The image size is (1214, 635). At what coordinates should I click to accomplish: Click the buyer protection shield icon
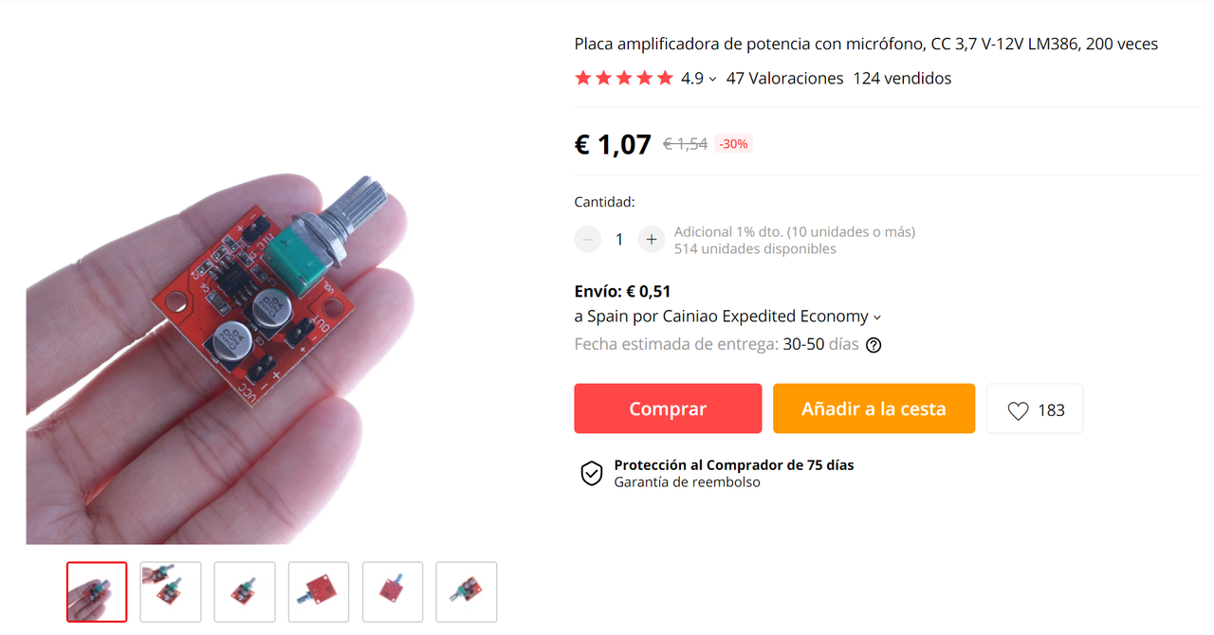point(592,473)
